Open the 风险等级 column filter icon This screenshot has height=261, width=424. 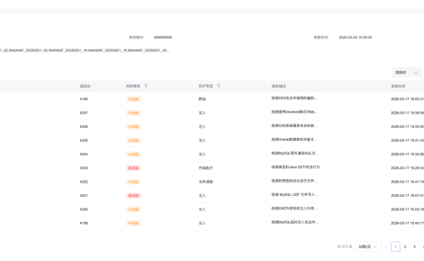point(146,86)
